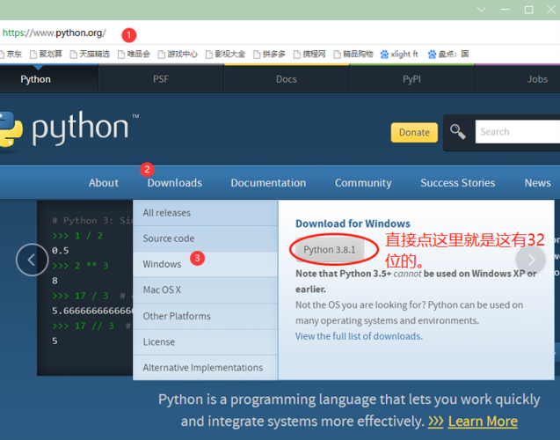Click the previous slide arrow circle
Viewport: 560px width, 440px height.
tap(33, 260)
